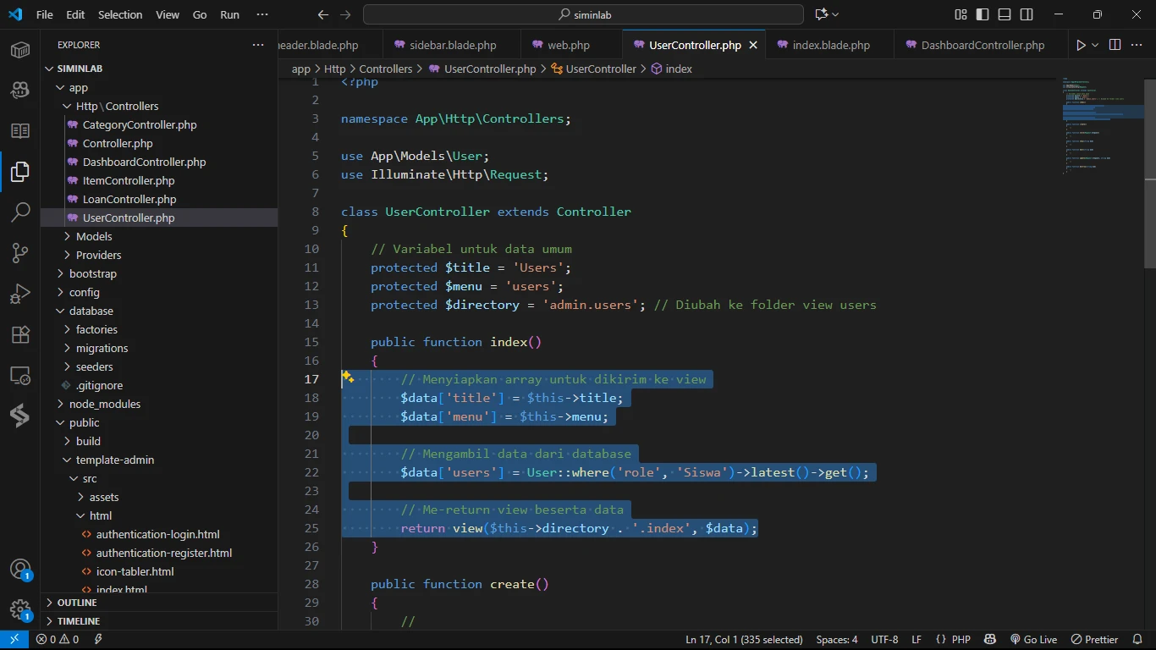Open the Source Control view
The width and height of the screenshot is (1156, 650).
(x=20, y=253)
